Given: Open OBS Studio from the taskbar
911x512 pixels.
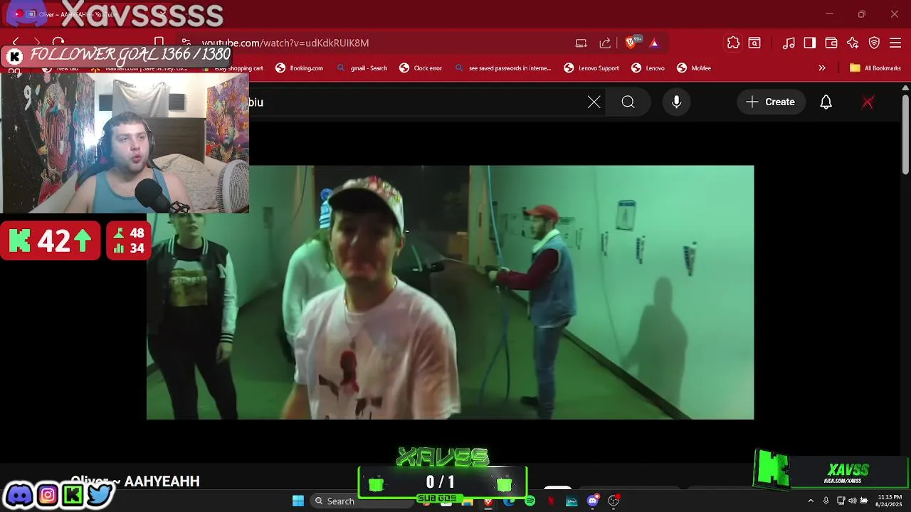Looking at the screenshot, I should pos(614,501).
